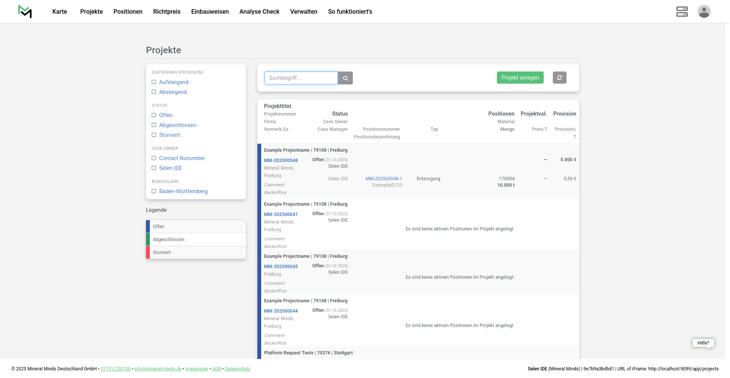730x378 pixels.
Task: Open the Hilfe? help bubble
Action: tap(703, 343)
